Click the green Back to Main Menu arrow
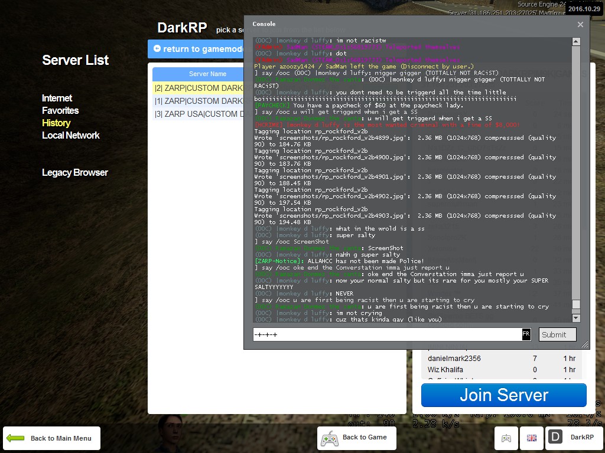605x453 pixels. [x=15, y=438]
